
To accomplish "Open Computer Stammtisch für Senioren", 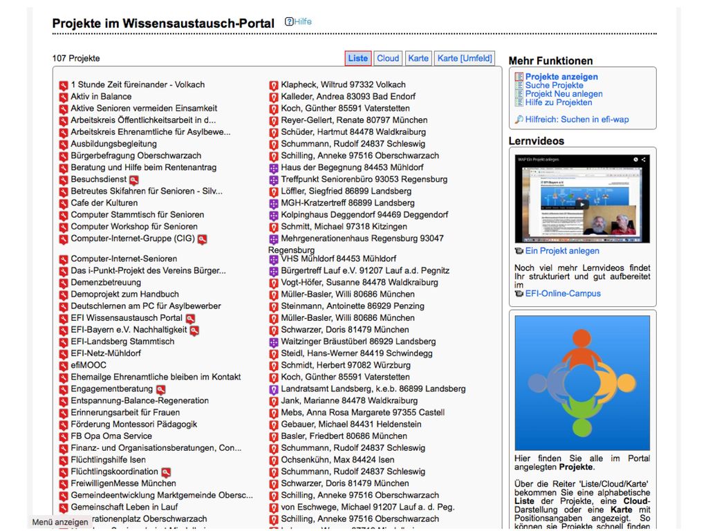I will 138,215.
